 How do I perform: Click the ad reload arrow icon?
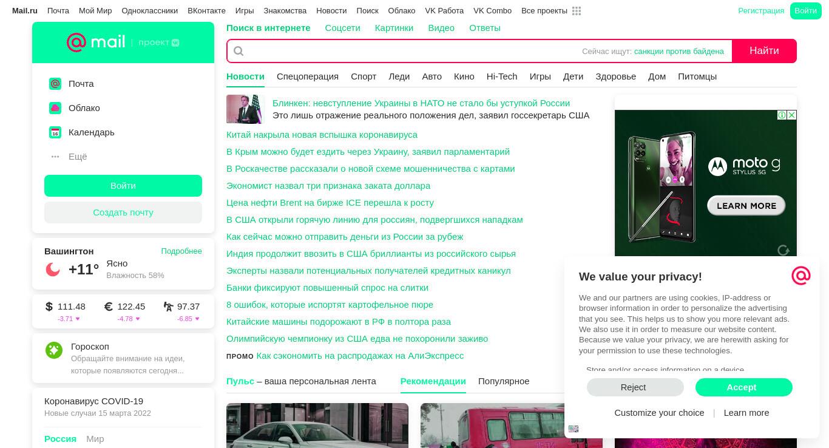[x=783, y=250]
